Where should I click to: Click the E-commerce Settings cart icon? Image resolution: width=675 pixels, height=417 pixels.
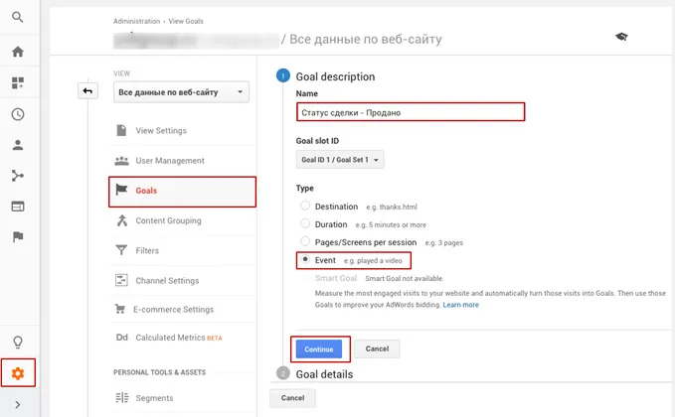point(120,309)
